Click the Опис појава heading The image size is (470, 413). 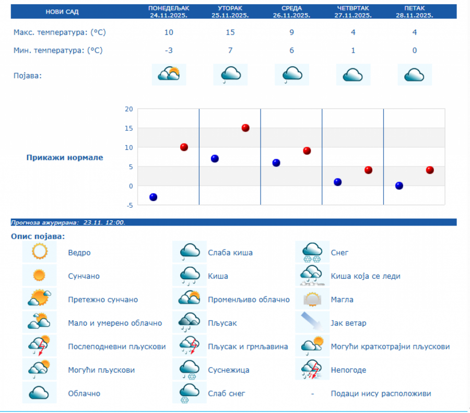(x=38, y=237)
